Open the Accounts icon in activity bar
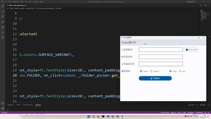 tap(3, 103)
